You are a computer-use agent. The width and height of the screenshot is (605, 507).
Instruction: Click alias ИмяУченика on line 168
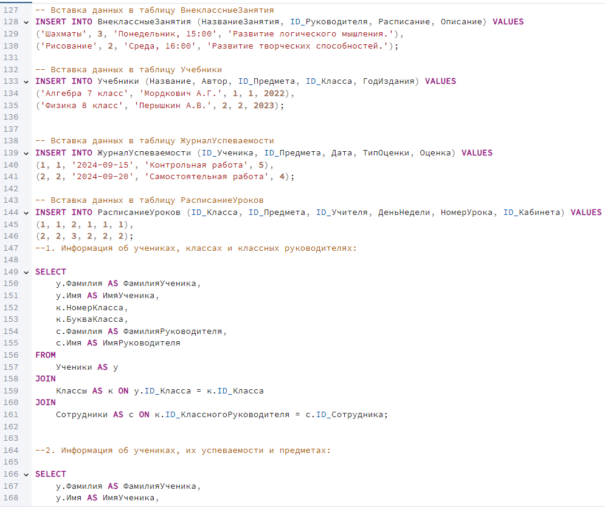click(x=129, y=498)
